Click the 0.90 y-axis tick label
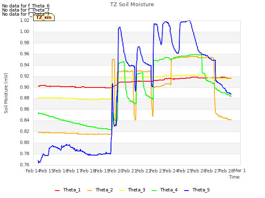 pos(25,87)
